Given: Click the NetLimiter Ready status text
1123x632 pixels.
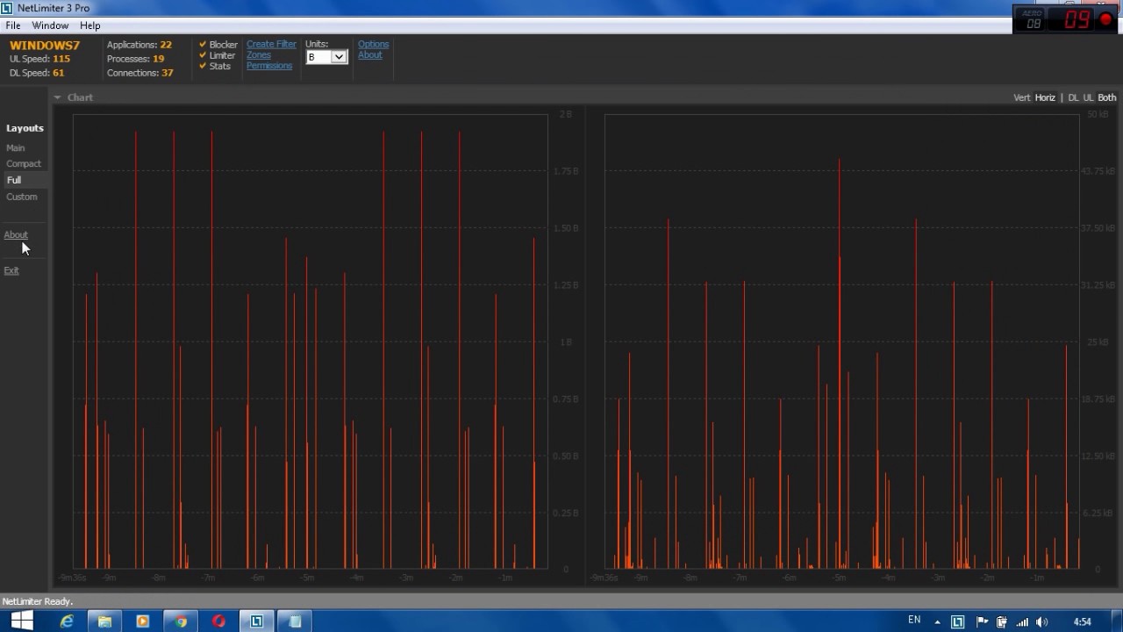Looking at the screenshot, I should [x=38, y=602].
